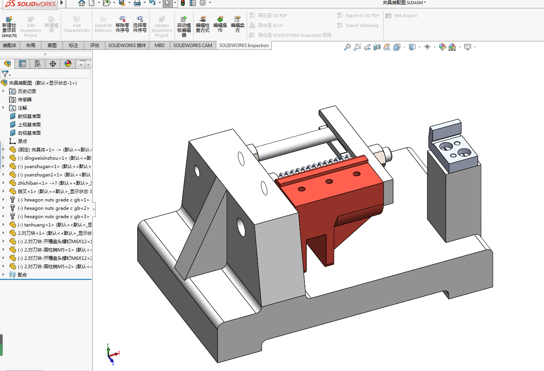Click the 移除零件序号 button
Viewport: 544px width, 371px height.
pyautogui.click(x=122, y=25)
